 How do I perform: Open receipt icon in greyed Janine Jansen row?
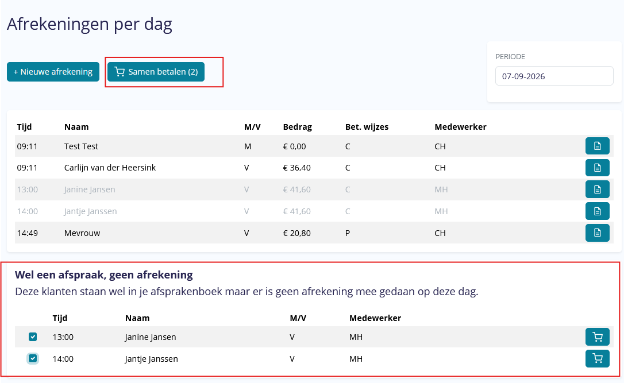click(597, 189)
